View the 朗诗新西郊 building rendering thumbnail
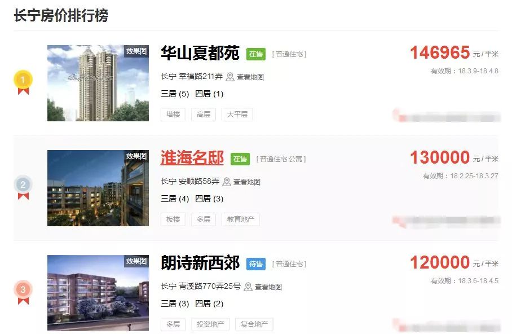The height and width of the screenshot is (334, 512). pos(98,293)
